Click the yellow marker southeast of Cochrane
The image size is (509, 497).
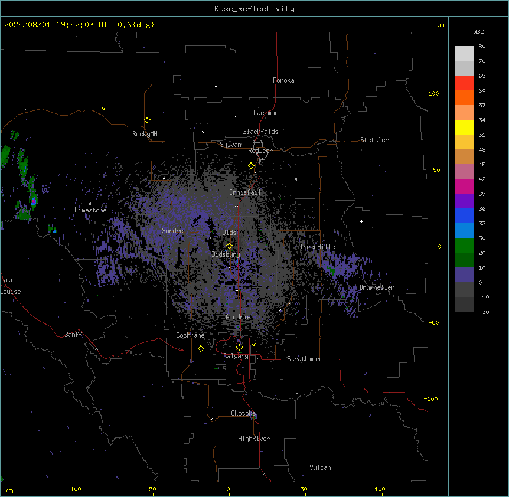(x=201, y=348)
